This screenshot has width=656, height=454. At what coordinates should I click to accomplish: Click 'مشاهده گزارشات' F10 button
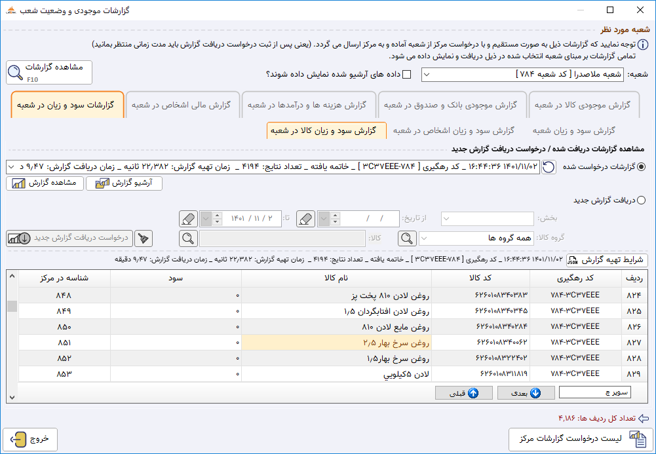[49, 72]
